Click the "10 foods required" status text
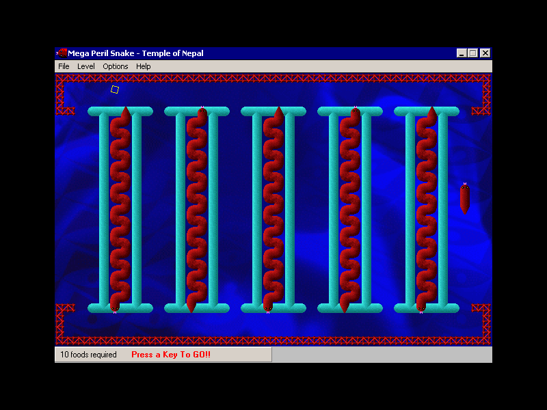 pos(88,355)
